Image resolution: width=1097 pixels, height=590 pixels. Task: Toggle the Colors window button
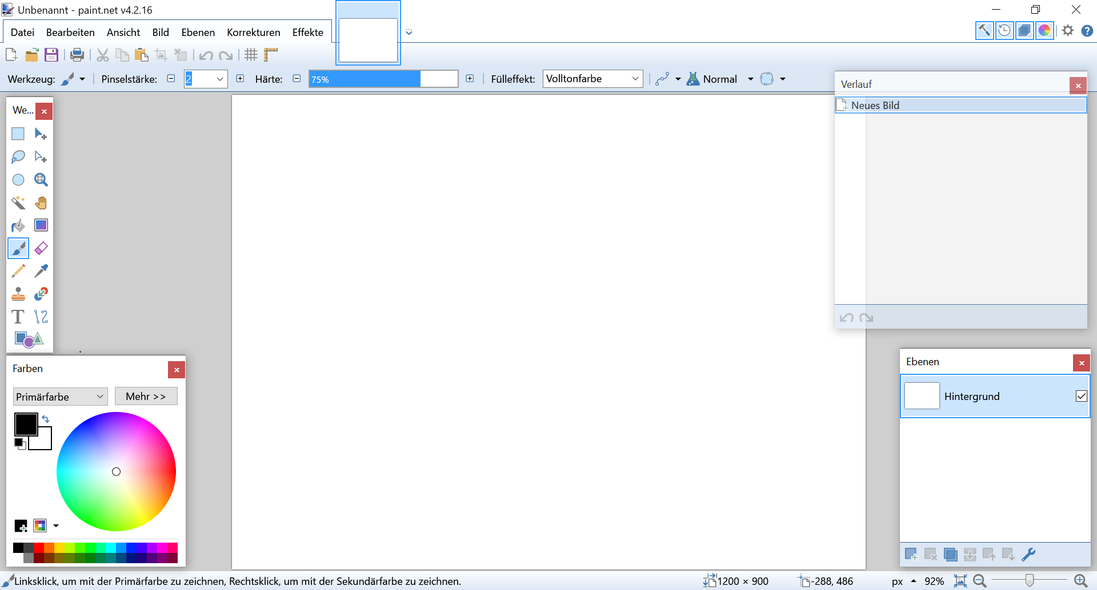click(x=1044, y=30)
